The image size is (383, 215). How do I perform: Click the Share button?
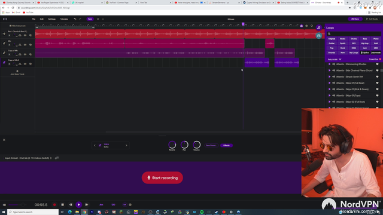click(355, 19)
